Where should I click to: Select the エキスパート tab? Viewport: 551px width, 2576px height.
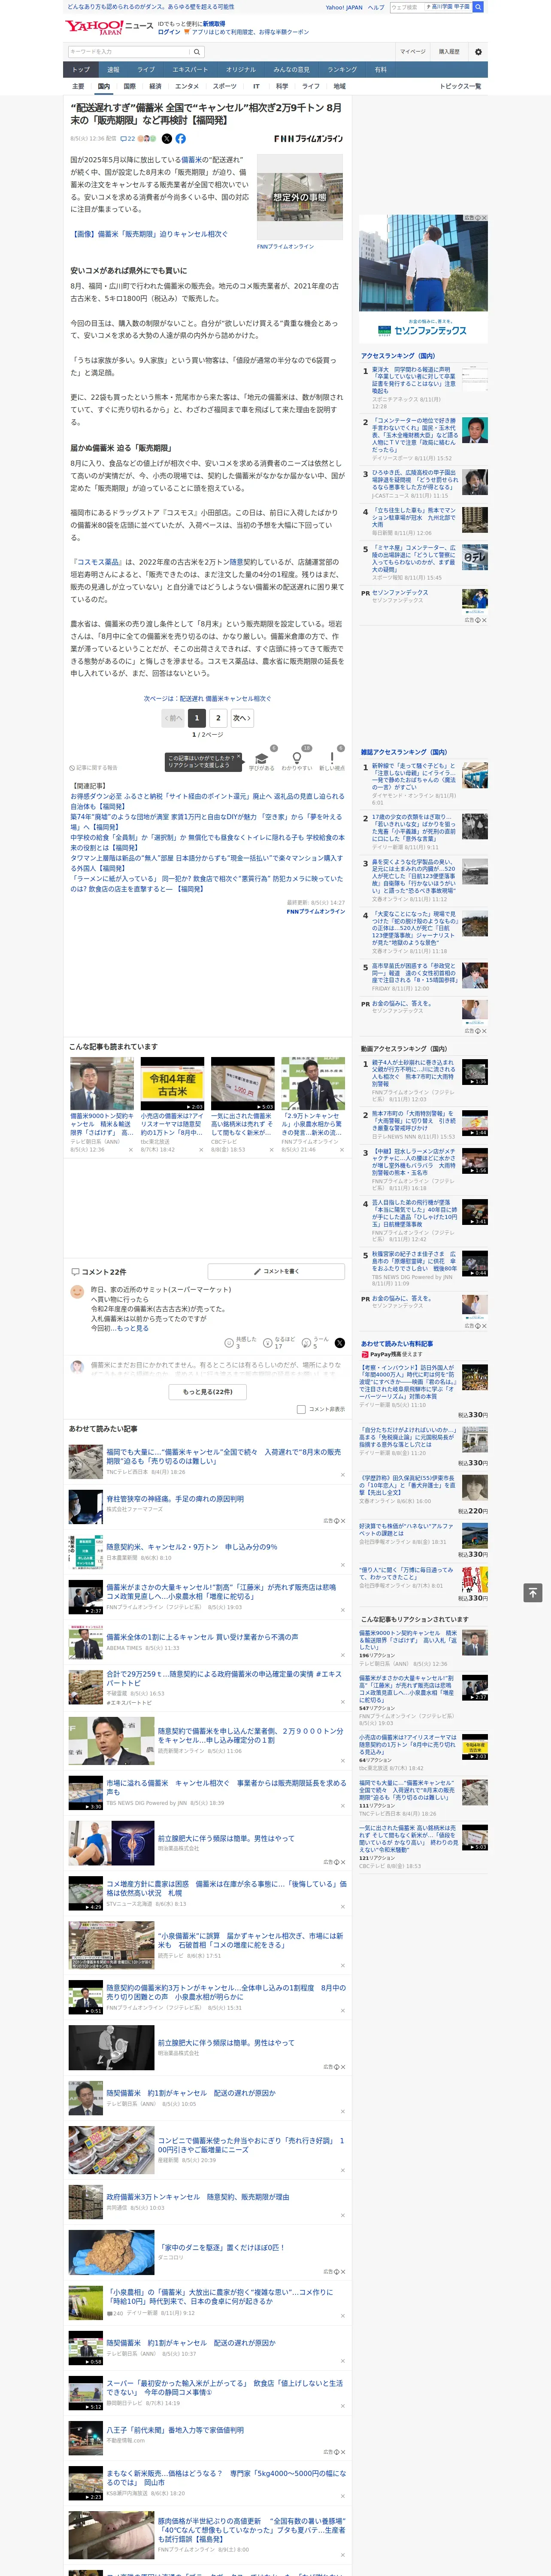pos(190,70)
